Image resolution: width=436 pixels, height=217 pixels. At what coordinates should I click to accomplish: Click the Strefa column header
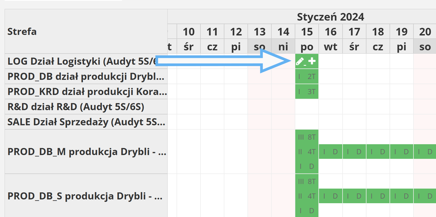[22, 32]
